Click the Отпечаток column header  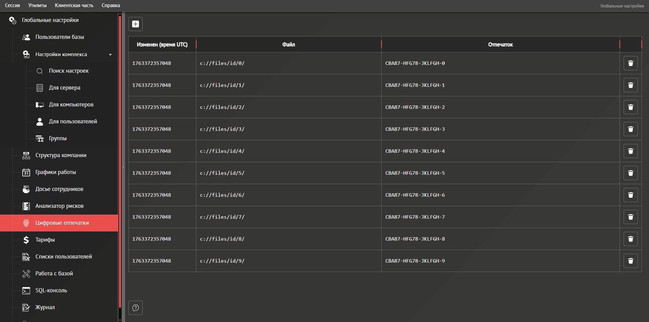pos(500,45)
